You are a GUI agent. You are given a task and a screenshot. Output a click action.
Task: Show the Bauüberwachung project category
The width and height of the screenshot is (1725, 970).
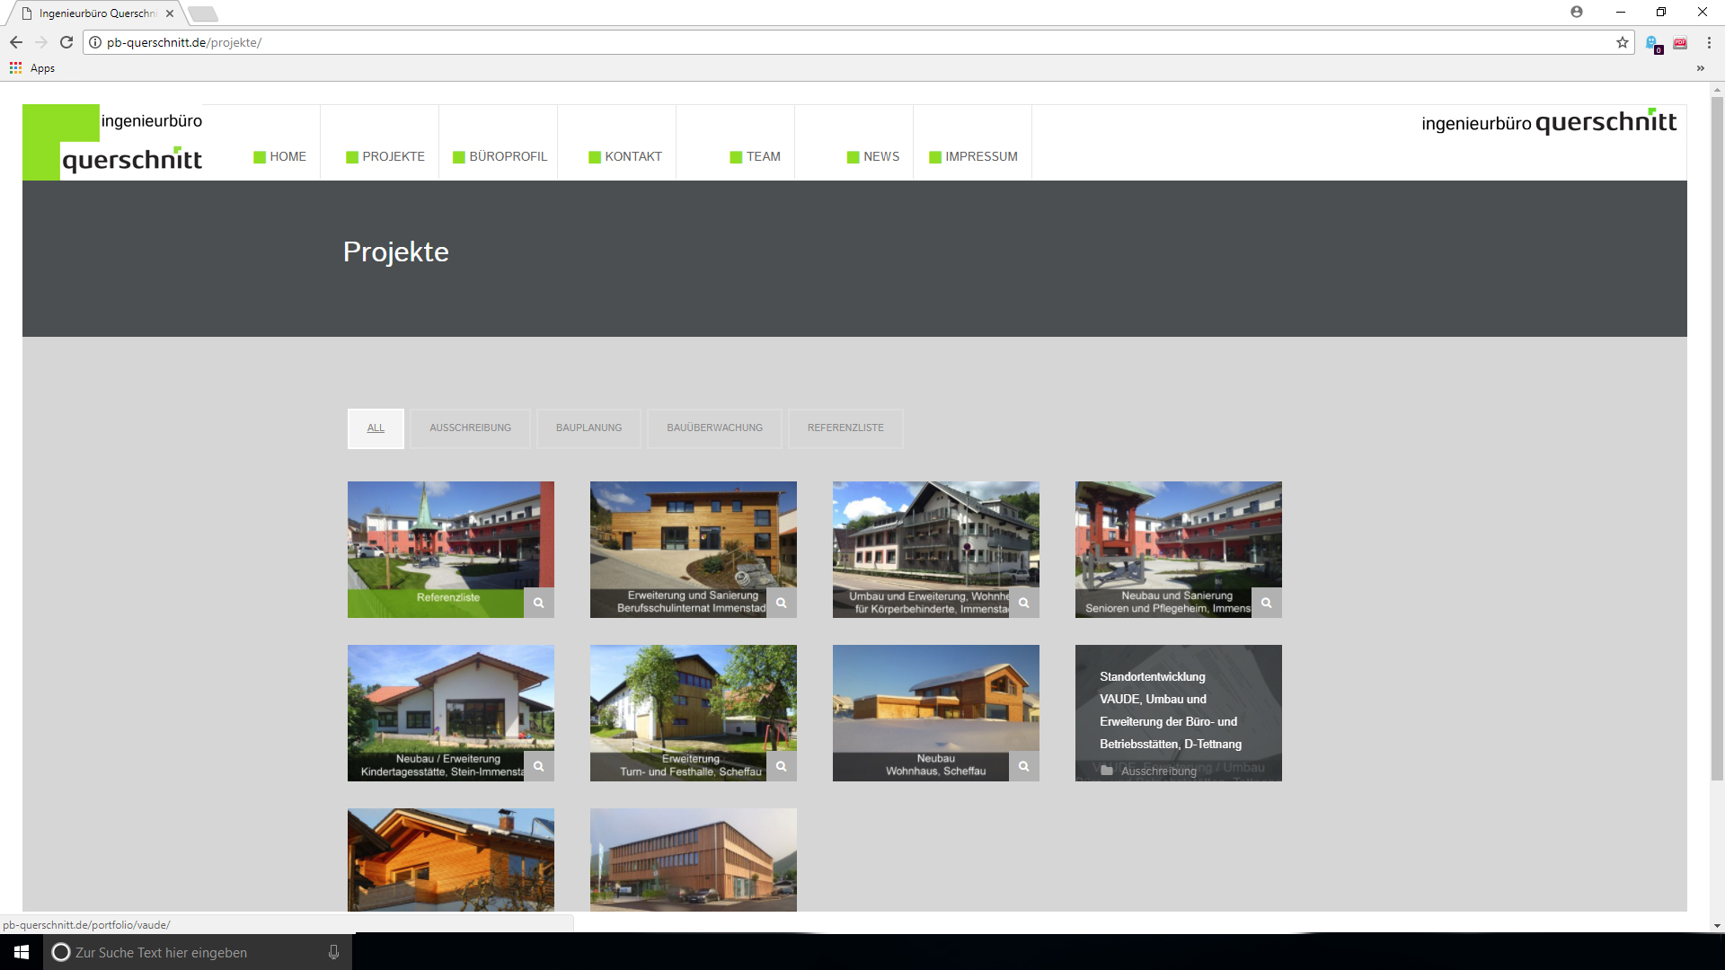pos(714,428)
